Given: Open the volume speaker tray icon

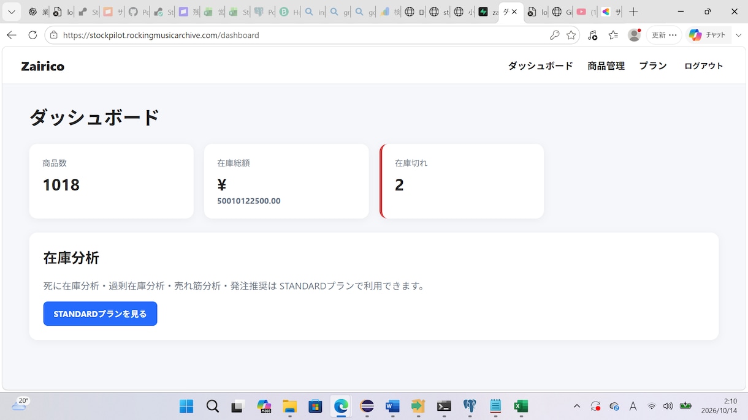Looking at the screenshot, I should click(668, 406).
